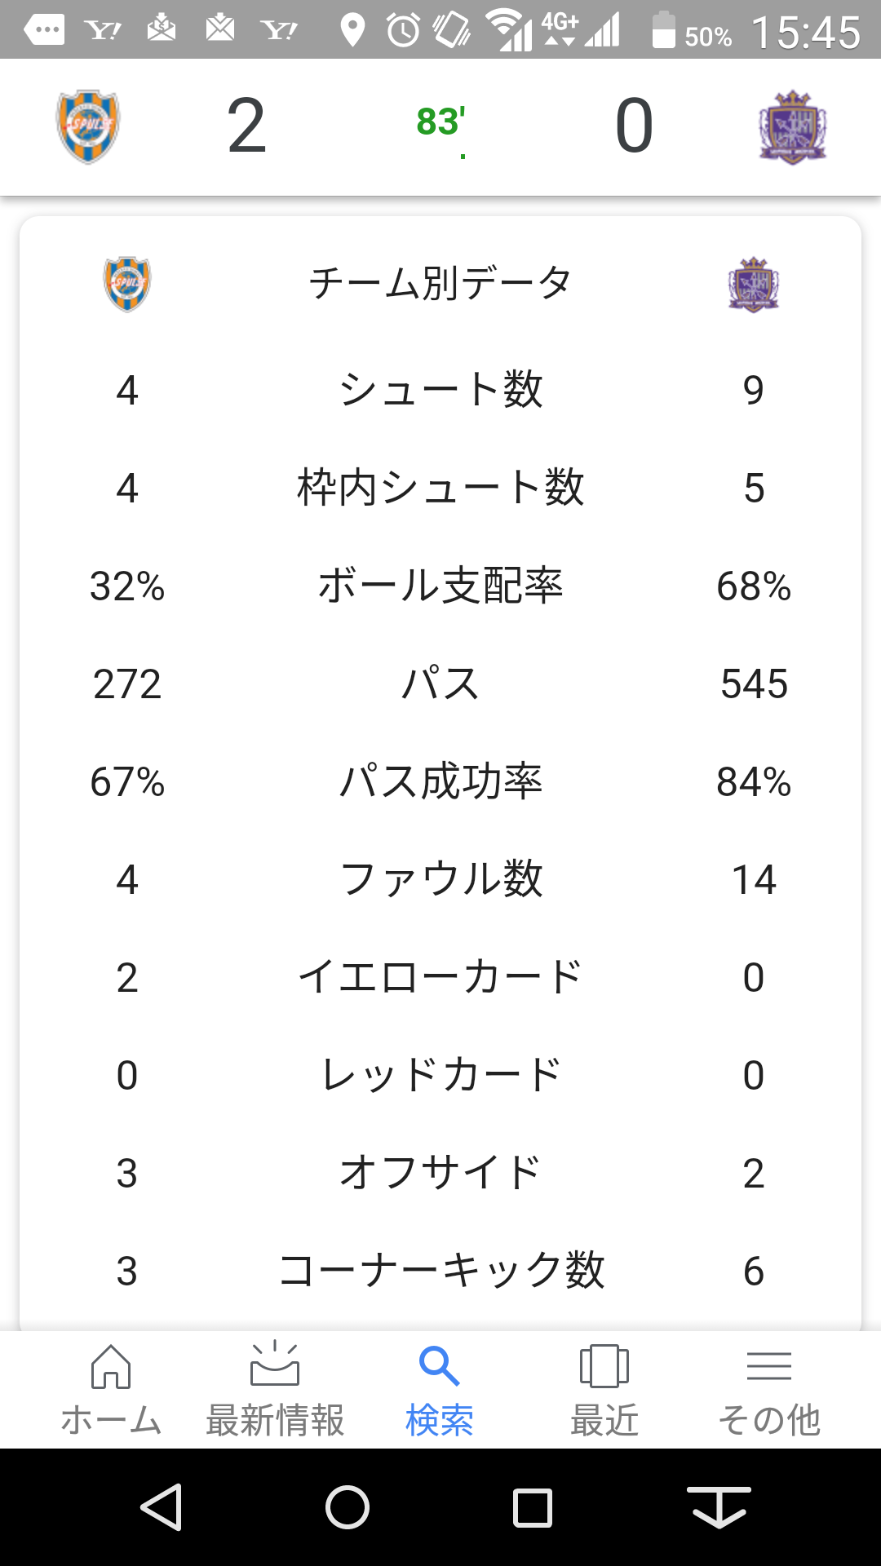Open the 最新情報 updates tab
The height and width of the screenshot is (1566, 881).
tap(275, 1391)
